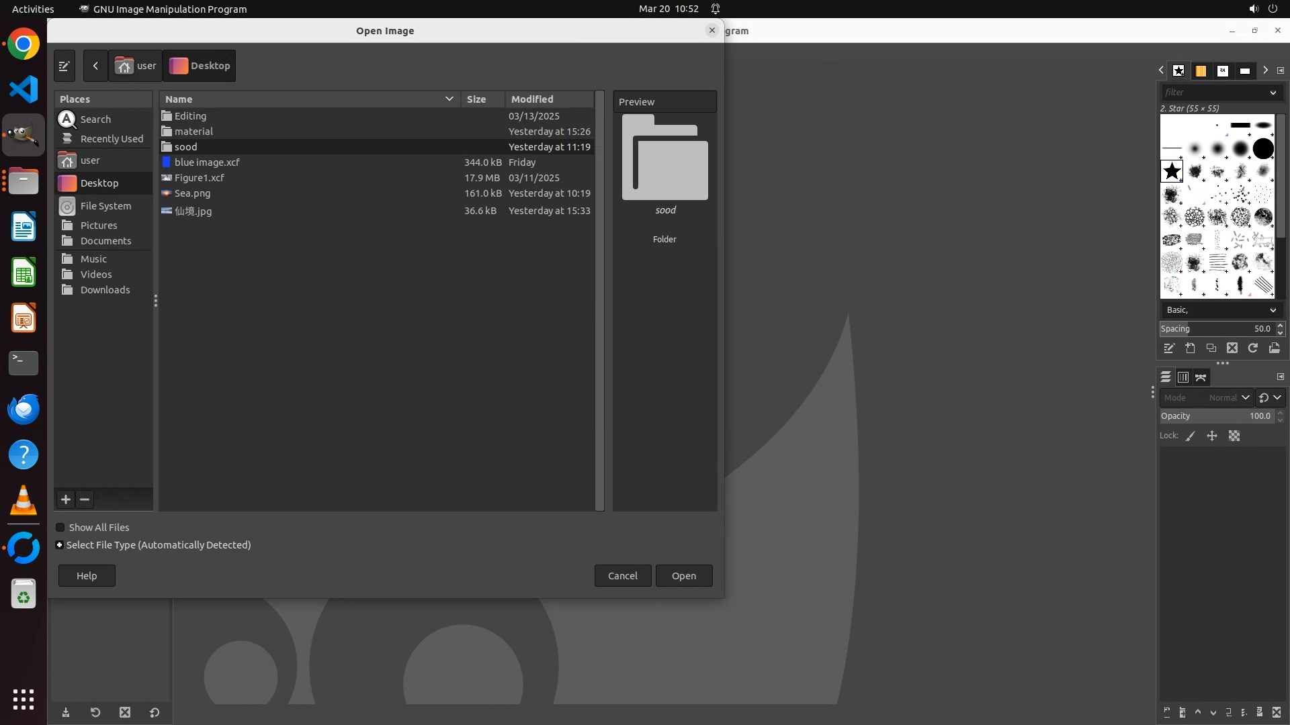Click the lock pixels paintbrush icon
The image size is (1290, 725).
pyautogui.click(x=1191, y=436)
